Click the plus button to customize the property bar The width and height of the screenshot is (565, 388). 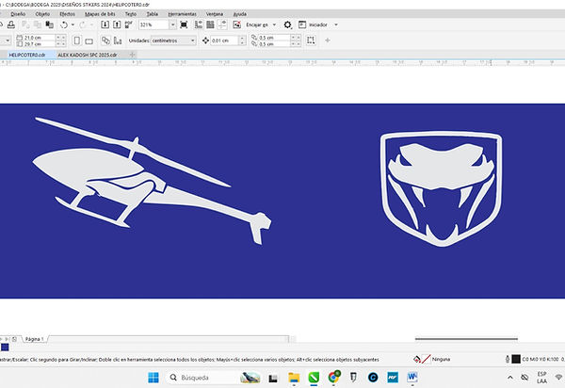click(x=327, y=40)
